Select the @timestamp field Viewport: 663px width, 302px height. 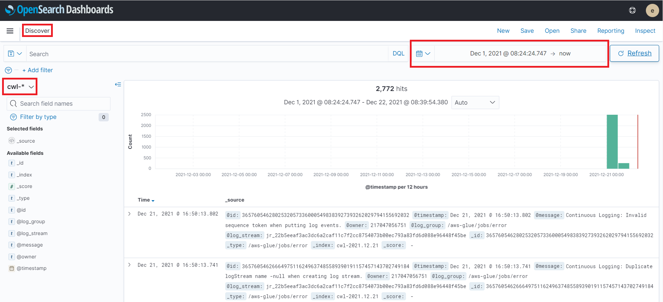[x=31, y=268]
